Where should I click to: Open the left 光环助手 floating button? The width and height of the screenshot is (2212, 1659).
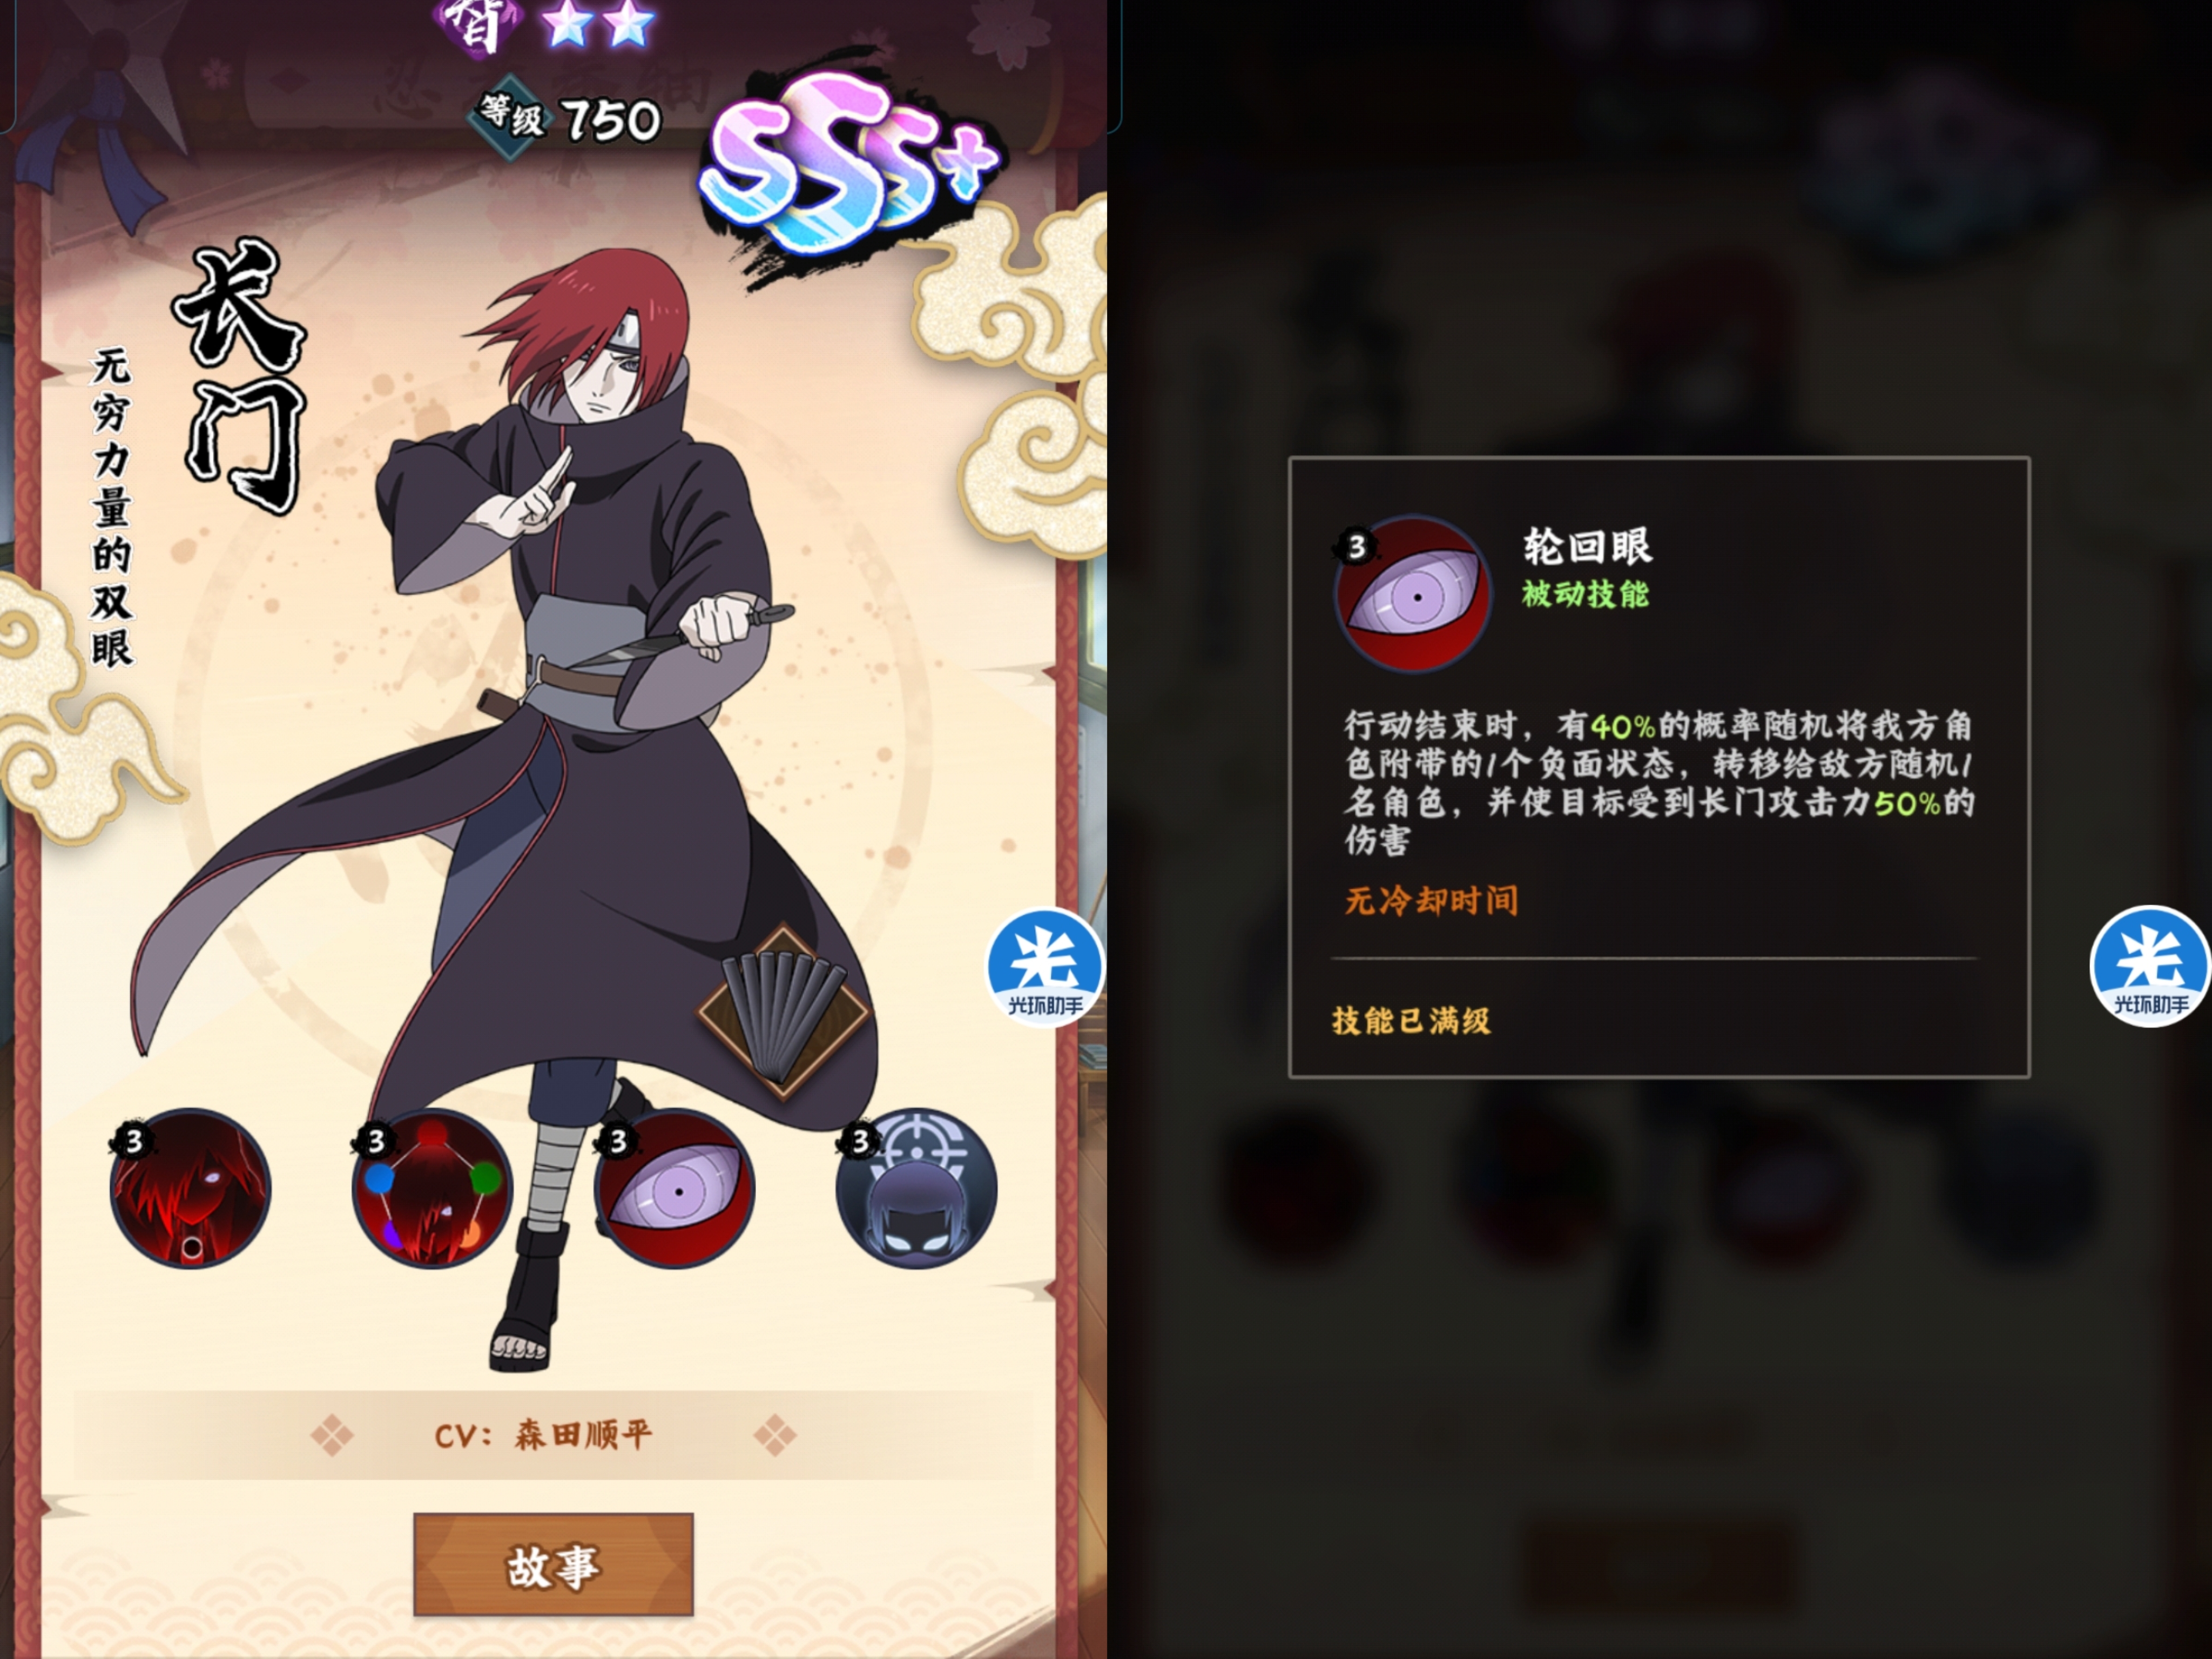pos(1045,966)
